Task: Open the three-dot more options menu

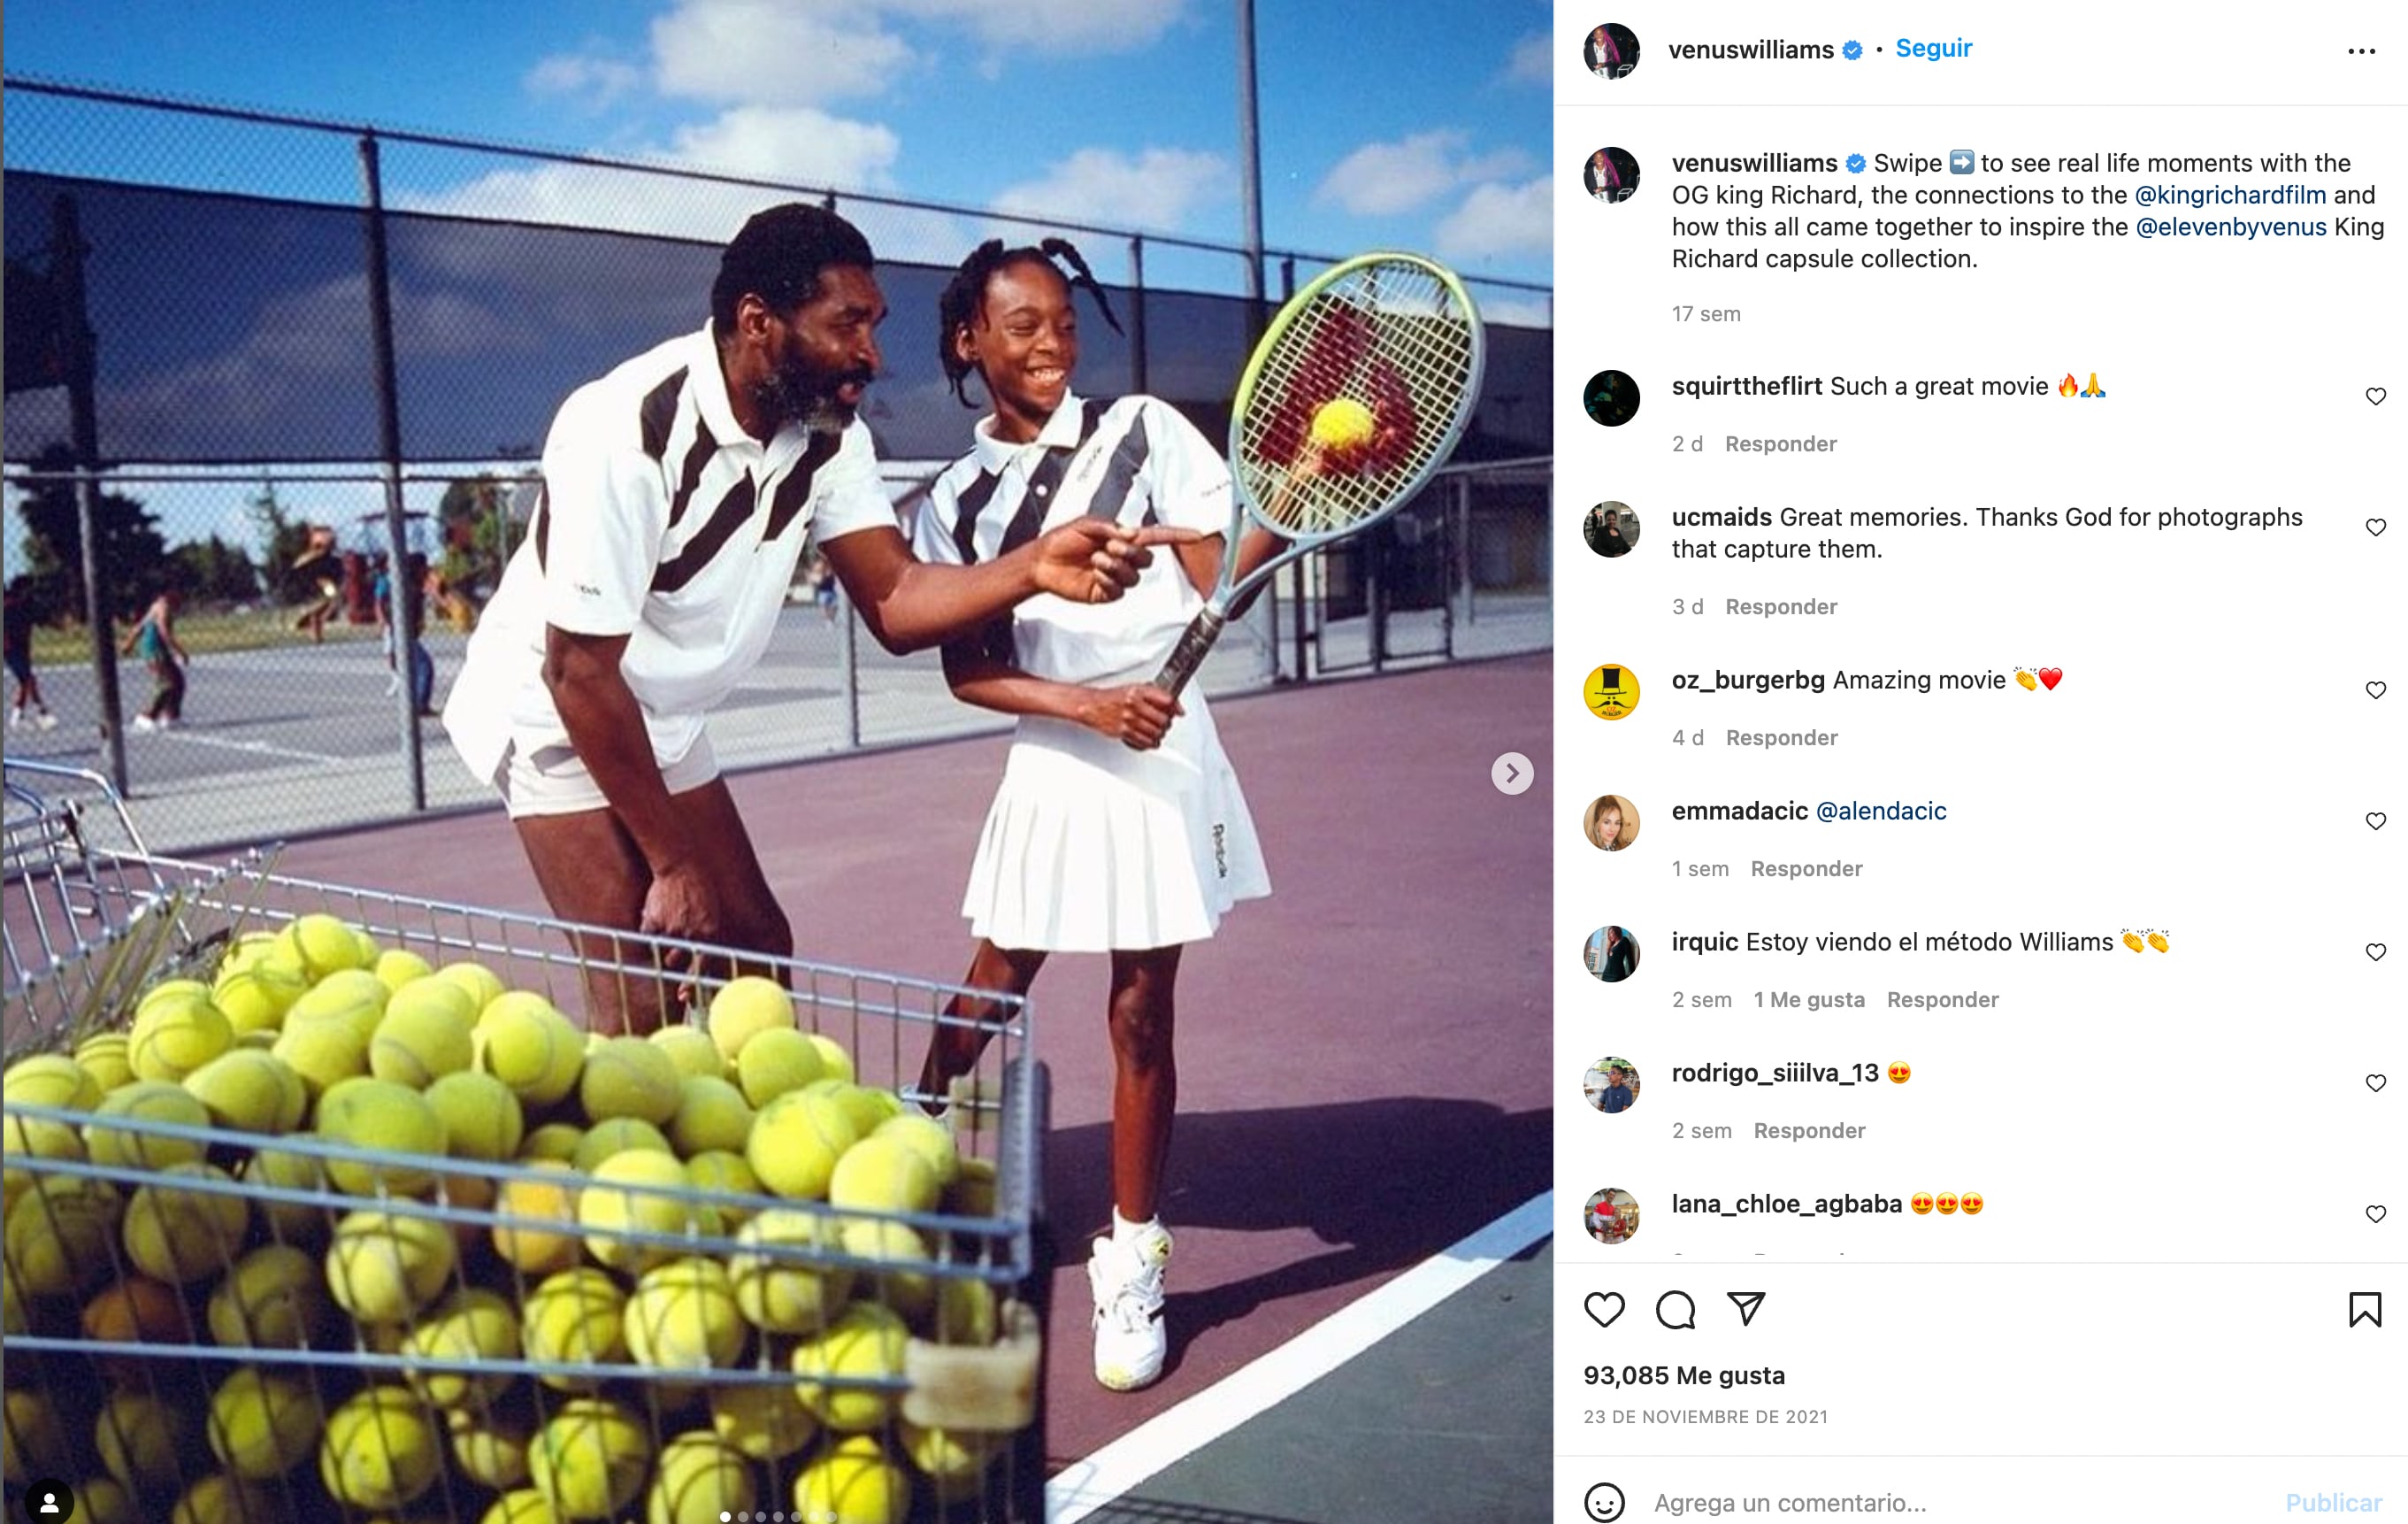Action: 2361,51
